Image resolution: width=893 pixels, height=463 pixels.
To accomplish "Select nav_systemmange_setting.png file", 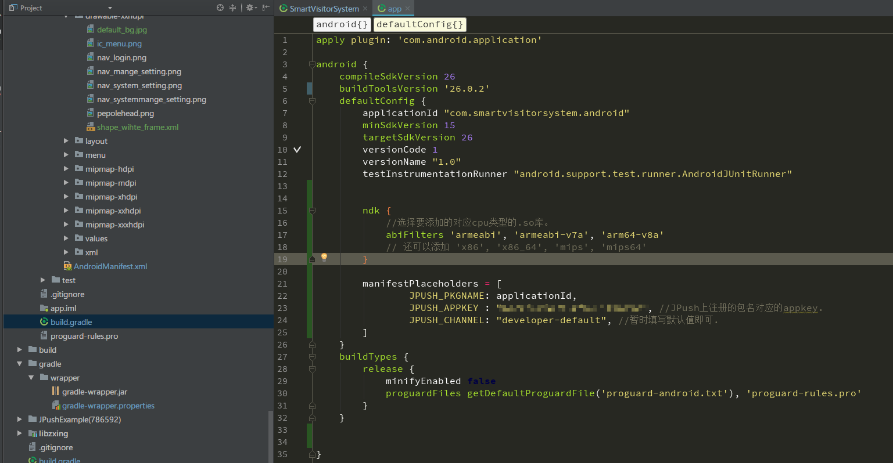I will point(152,99).
